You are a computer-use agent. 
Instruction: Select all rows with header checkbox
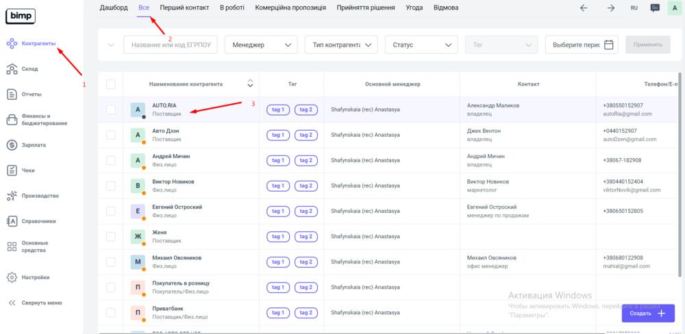tap(111, 84)
